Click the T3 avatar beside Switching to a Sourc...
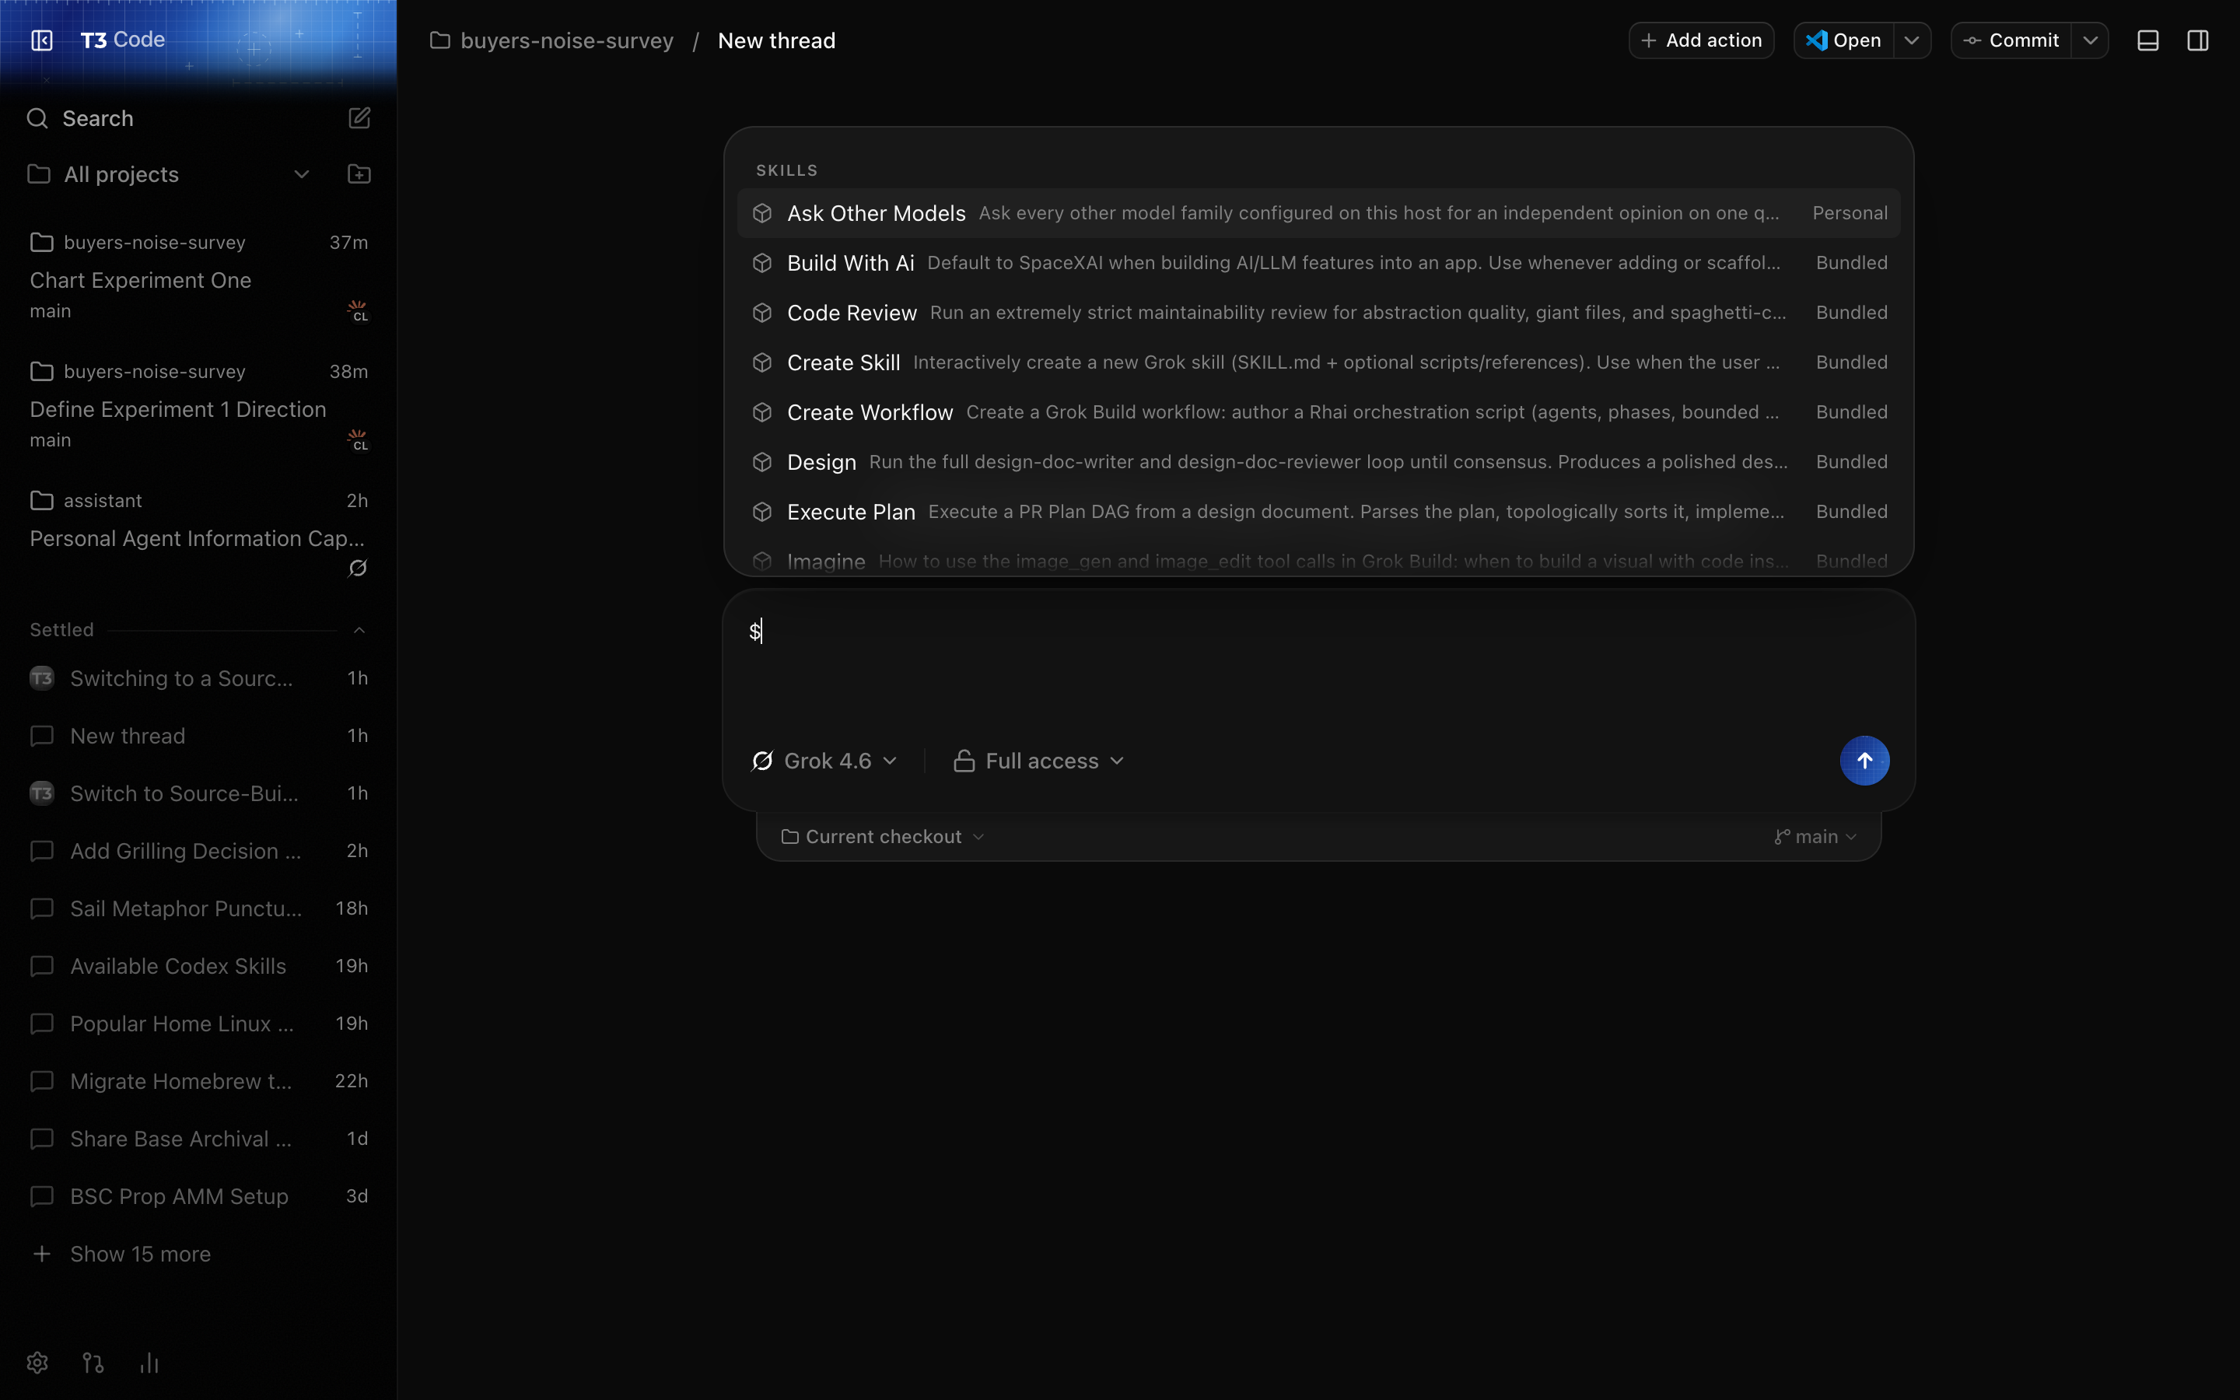The image size is (2240, 1400). (x=42, y=679)
